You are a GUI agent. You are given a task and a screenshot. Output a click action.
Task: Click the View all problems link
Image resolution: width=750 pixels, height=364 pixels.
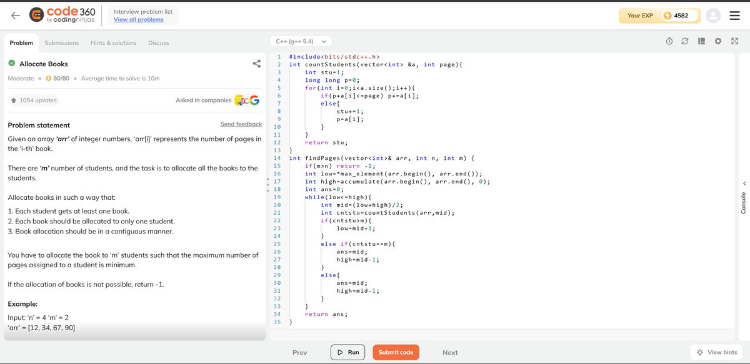click(139, 19)
